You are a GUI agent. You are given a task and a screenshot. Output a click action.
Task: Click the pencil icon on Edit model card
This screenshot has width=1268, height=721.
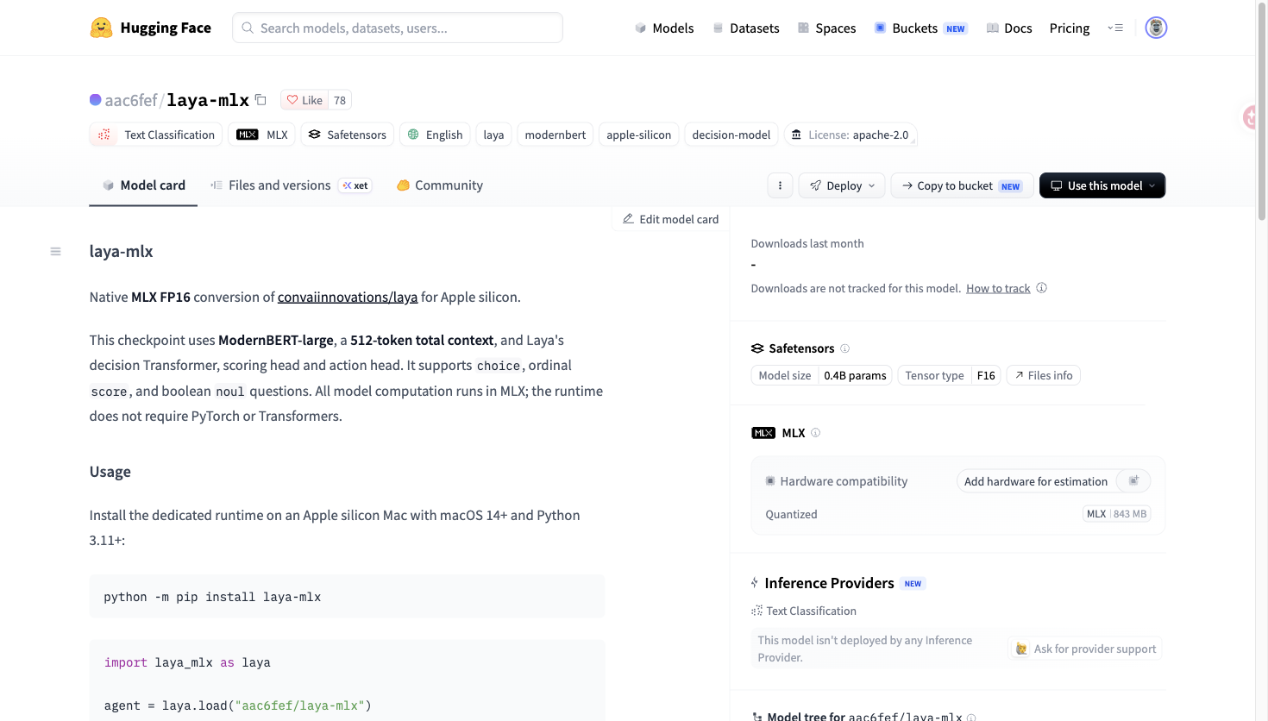628,219
